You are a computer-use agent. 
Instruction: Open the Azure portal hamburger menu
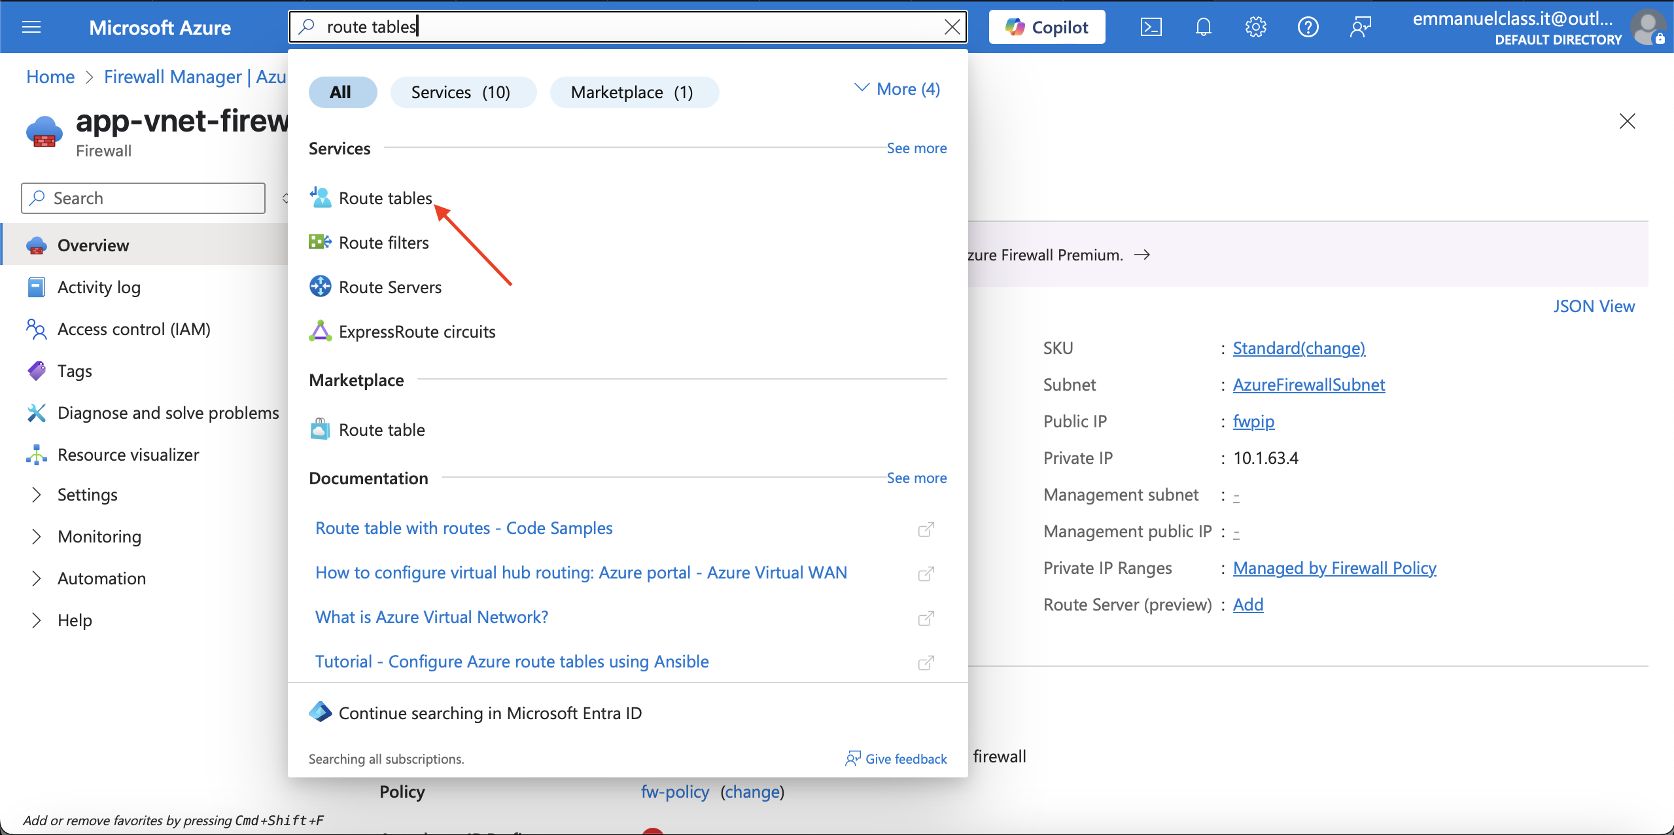click(31, 27)
